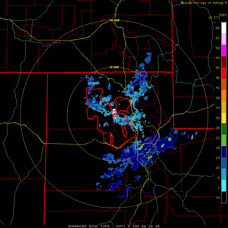Screen dimensions: 228x228
Task: Click the 'ENHANCED ECHO TOPS' product title
Action: pos(89,226)
